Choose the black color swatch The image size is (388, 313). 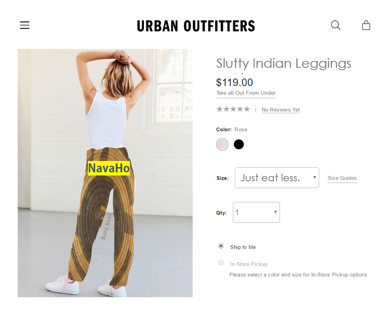[x=239, y=144]
